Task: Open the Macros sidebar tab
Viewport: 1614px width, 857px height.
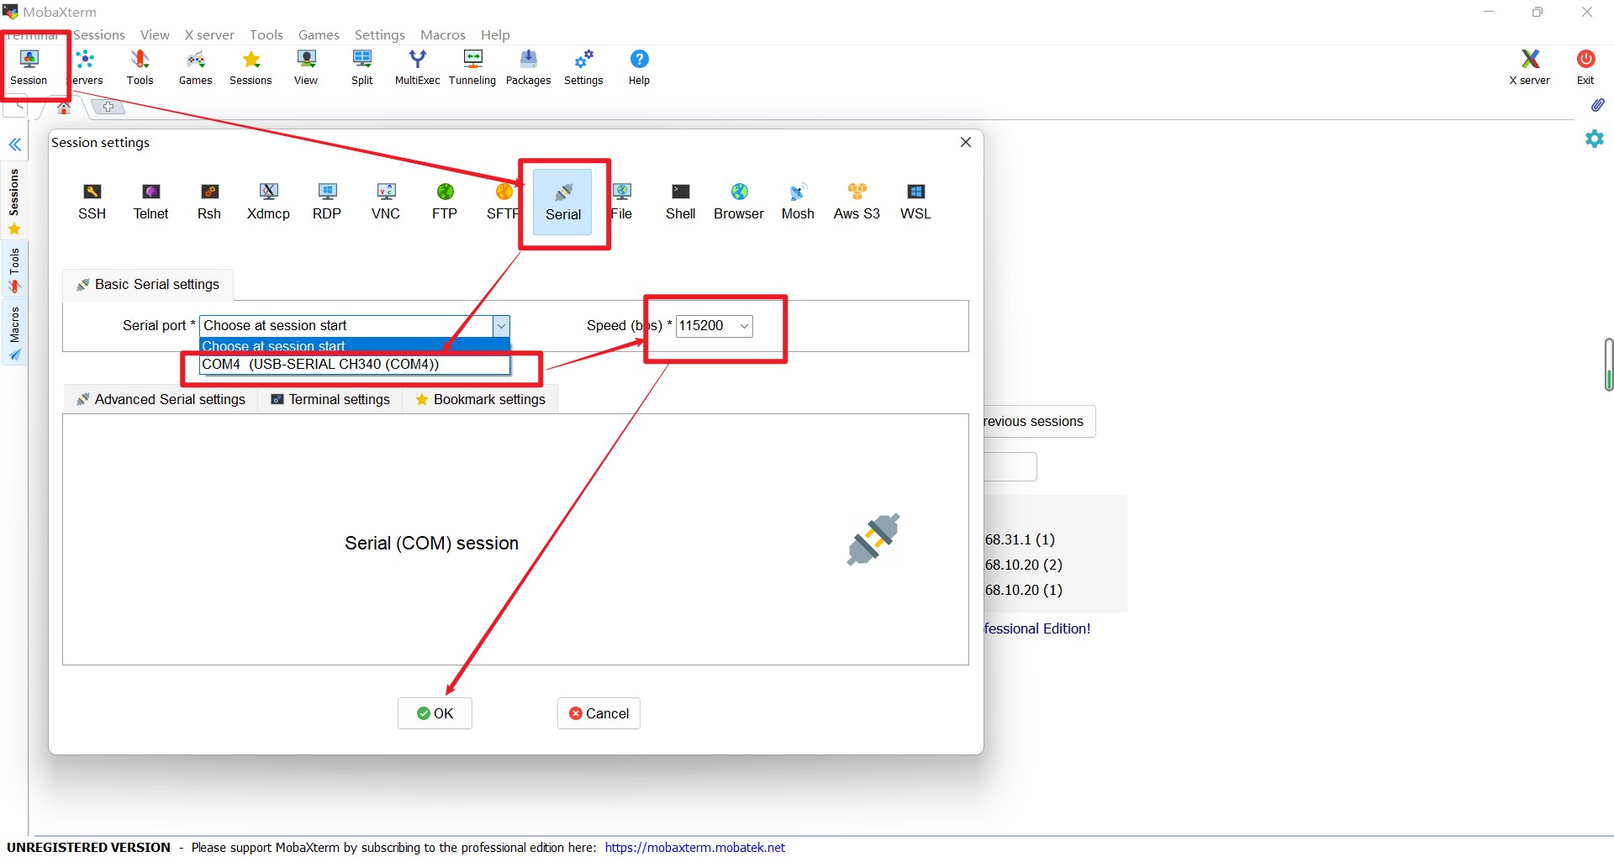Action: click(x=14, y=334)
